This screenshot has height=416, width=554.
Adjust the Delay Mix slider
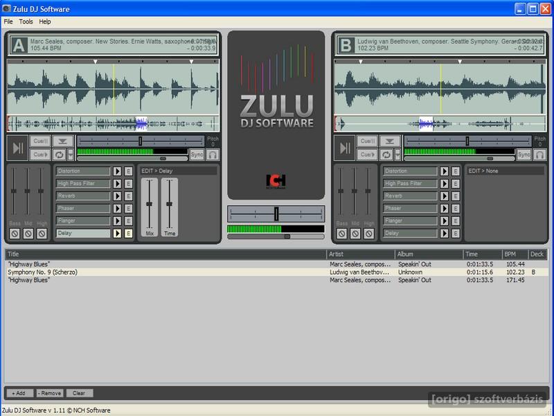click(149, 204)
